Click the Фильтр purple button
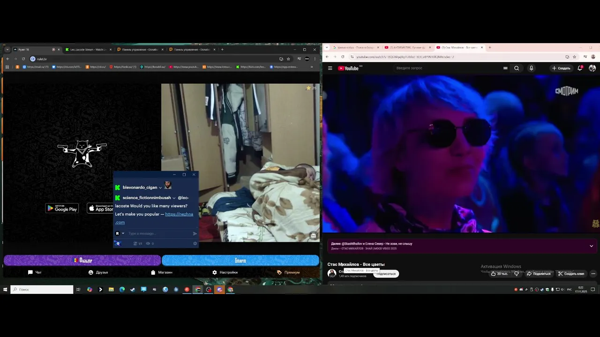 pyautogui.click(x=82, y=260)
